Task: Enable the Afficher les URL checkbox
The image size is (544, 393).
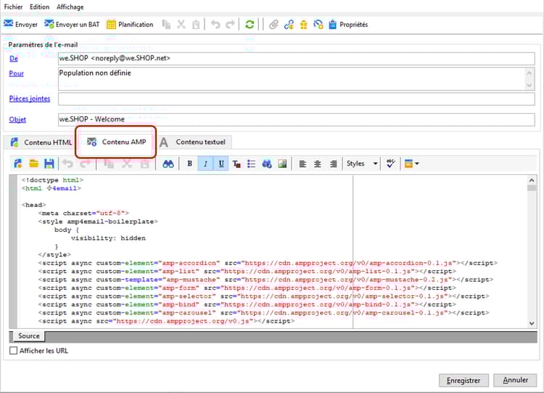Action: click(x=13, y=351)
